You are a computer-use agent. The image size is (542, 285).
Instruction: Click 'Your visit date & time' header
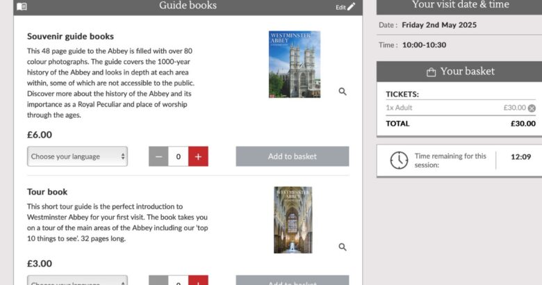461,5
